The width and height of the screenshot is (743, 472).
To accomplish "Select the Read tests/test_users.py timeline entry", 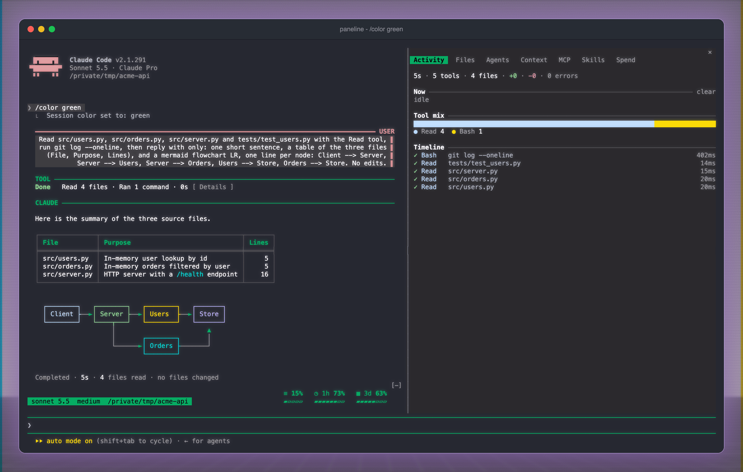I will click(x=564, y=163).
